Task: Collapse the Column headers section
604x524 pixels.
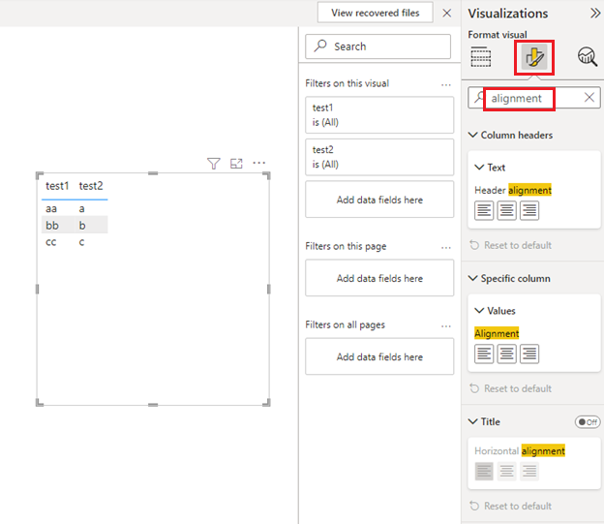Action: tap(472, 135)
